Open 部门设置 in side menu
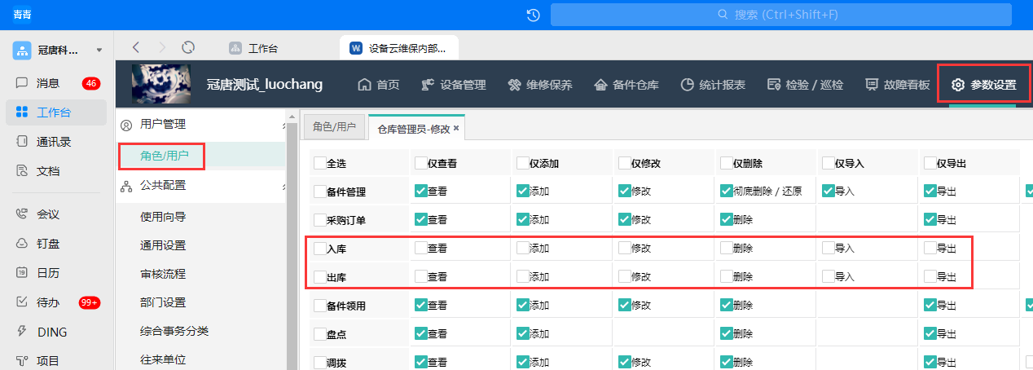 tap(163, 302)
